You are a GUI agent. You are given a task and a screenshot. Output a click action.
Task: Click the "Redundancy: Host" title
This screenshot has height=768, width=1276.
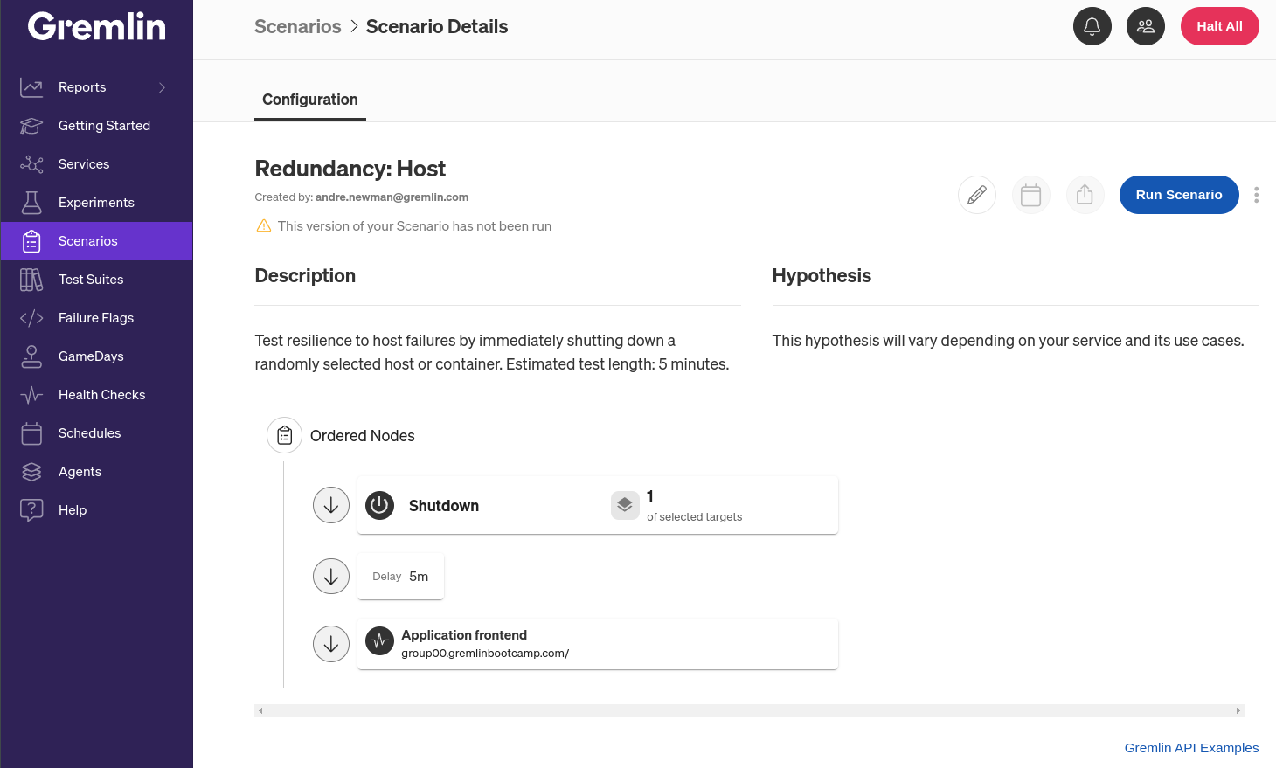[x=350, y=169]
